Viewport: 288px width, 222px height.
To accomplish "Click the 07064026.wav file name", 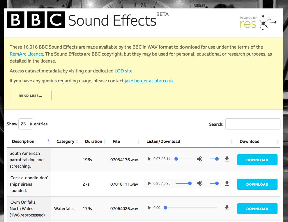I will pos(124,209).
